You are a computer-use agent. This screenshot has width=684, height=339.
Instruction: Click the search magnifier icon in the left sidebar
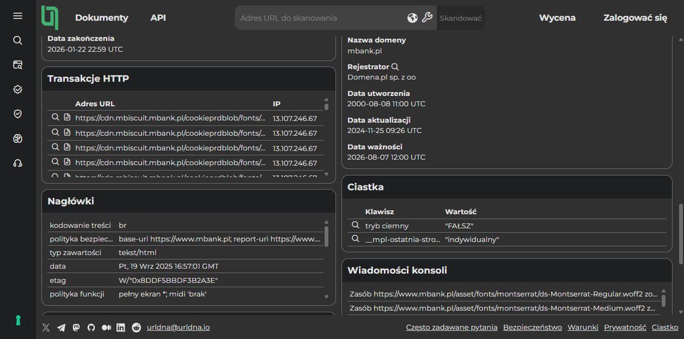18,41
